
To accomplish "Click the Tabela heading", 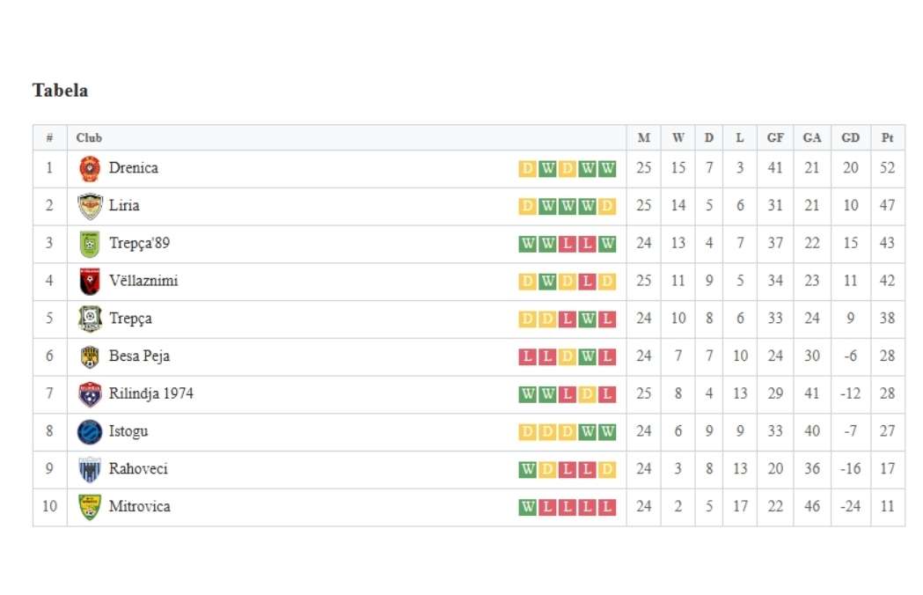I will point(60,90).
